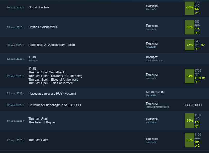
Task: Click The Last Spell Soundtrack item
Action: [x=46, y=72]
